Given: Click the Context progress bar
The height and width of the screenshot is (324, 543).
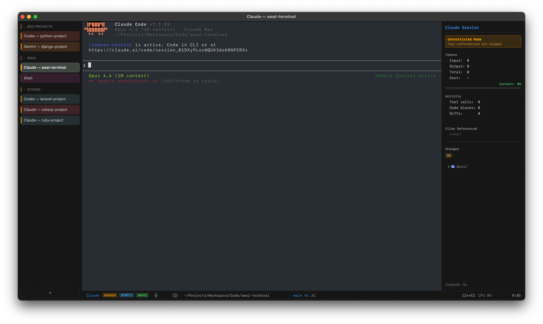Looking at the screenshot, I should coord(483,88).
